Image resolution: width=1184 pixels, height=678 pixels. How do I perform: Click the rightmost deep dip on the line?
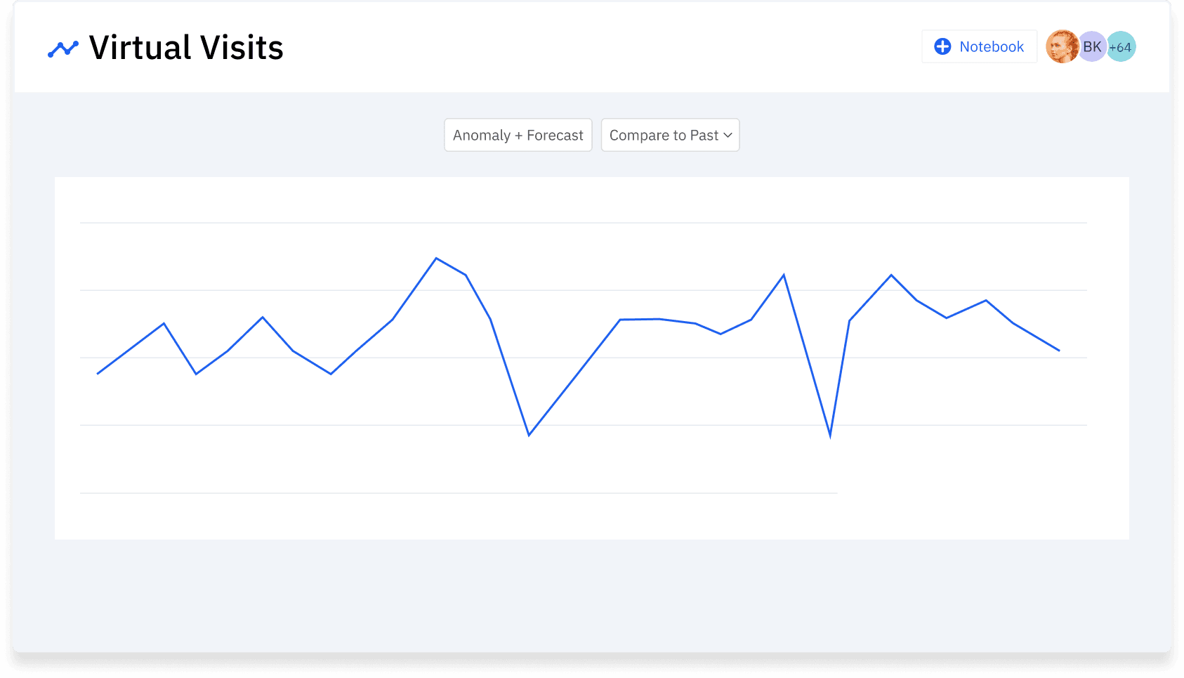tap(830, 436)
